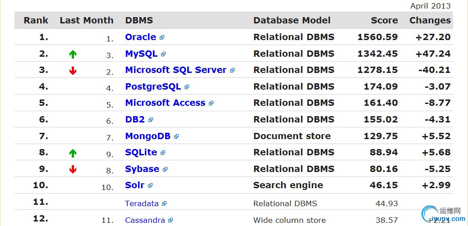This screenshot has height=226, width=468.
Task: Click the change value -4.31
Action: coord(438,119)
